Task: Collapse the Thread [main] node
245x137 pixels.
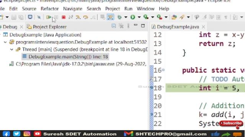Action: [x=11, y=49]
